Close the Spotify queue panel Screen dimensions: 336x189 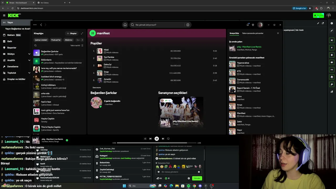(278, 33)
